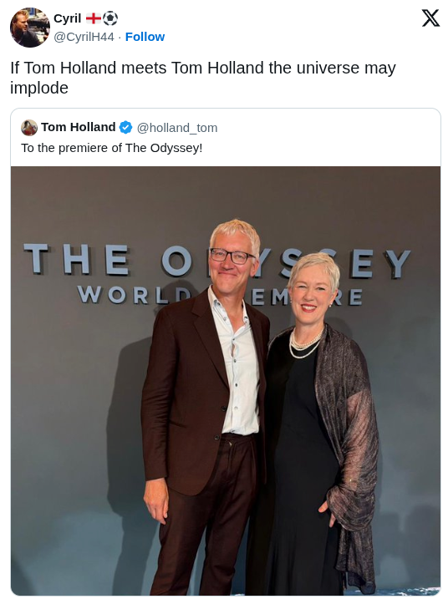Open the Tom Holland display name
The width and height of the screenshot is (448, 599).
click(79, 127)
